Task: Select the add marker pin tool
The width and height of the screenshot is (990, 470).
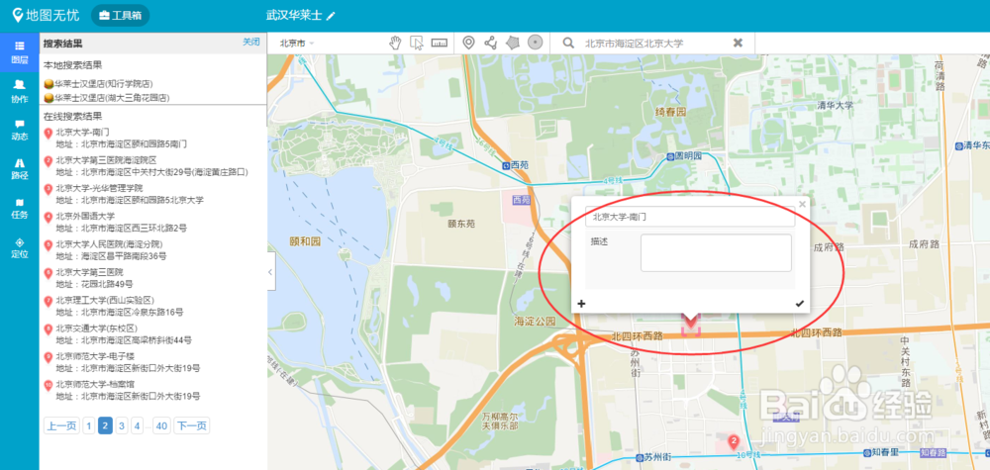Action: pyautogui.click(x=468, y=43)
